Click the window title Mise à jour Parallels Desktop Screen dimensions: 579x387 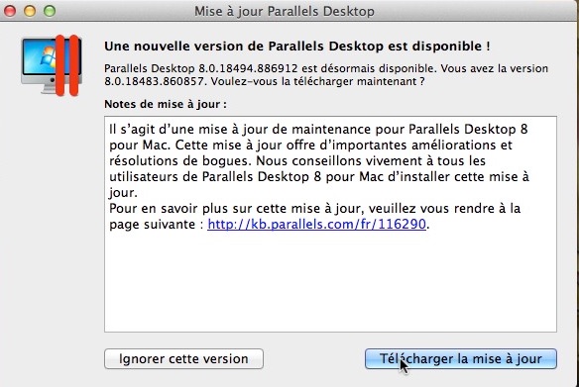click(285, 11)
